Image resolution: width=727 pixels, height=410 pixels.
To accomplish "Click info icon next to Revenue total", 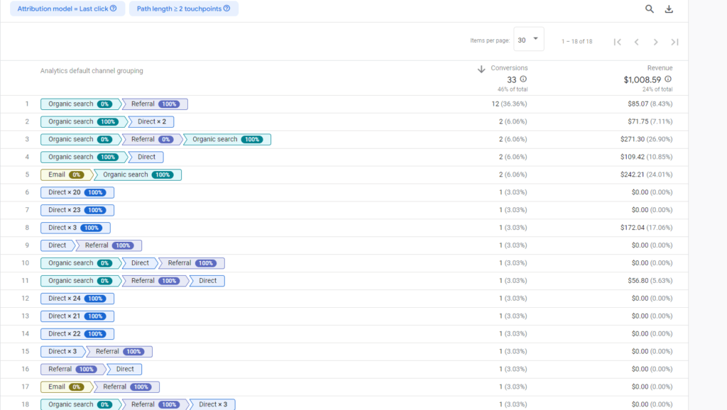I will [x=668, y=79].
